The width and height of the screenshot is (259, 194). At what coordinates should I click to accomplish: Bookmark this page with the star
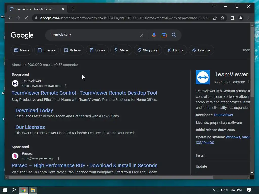click(x=223, y=18)
